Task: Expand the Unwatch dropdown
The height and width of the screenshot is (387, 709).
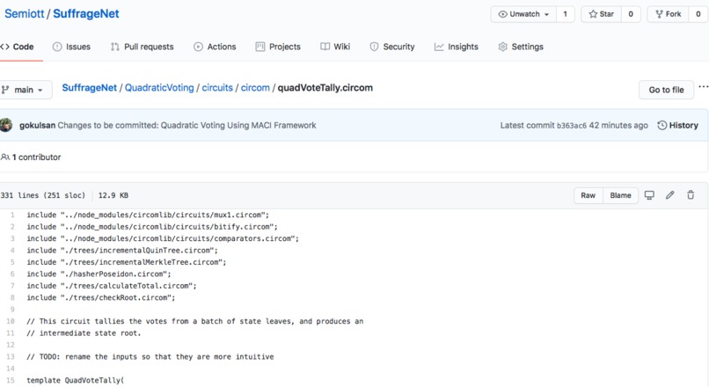Action: (x=523, y=14)
